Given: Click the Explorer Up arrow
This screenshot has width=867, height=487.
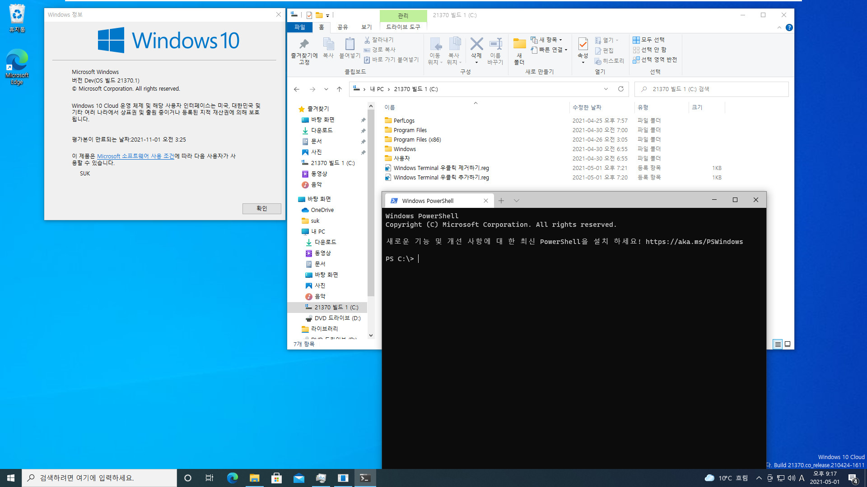Looking at the screenshot, I should [x=340, y=89].
